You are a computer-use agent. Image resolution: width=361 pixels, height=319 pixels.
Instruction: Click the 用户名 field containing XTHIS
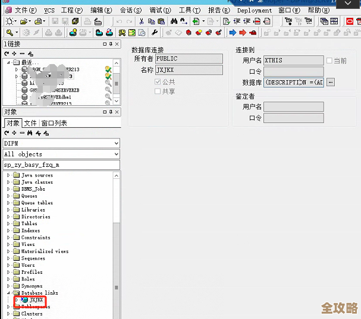click(x=294, y=60)
